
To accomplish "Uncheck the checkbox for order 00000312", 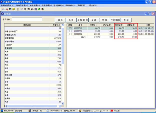I will coord(70,28).
